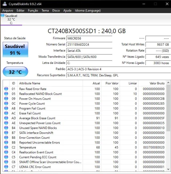Click status orb for Unused Spare NAND Blocks
Image resolution: width=171 pixels, height=174 pixels.
click(6, 128)
